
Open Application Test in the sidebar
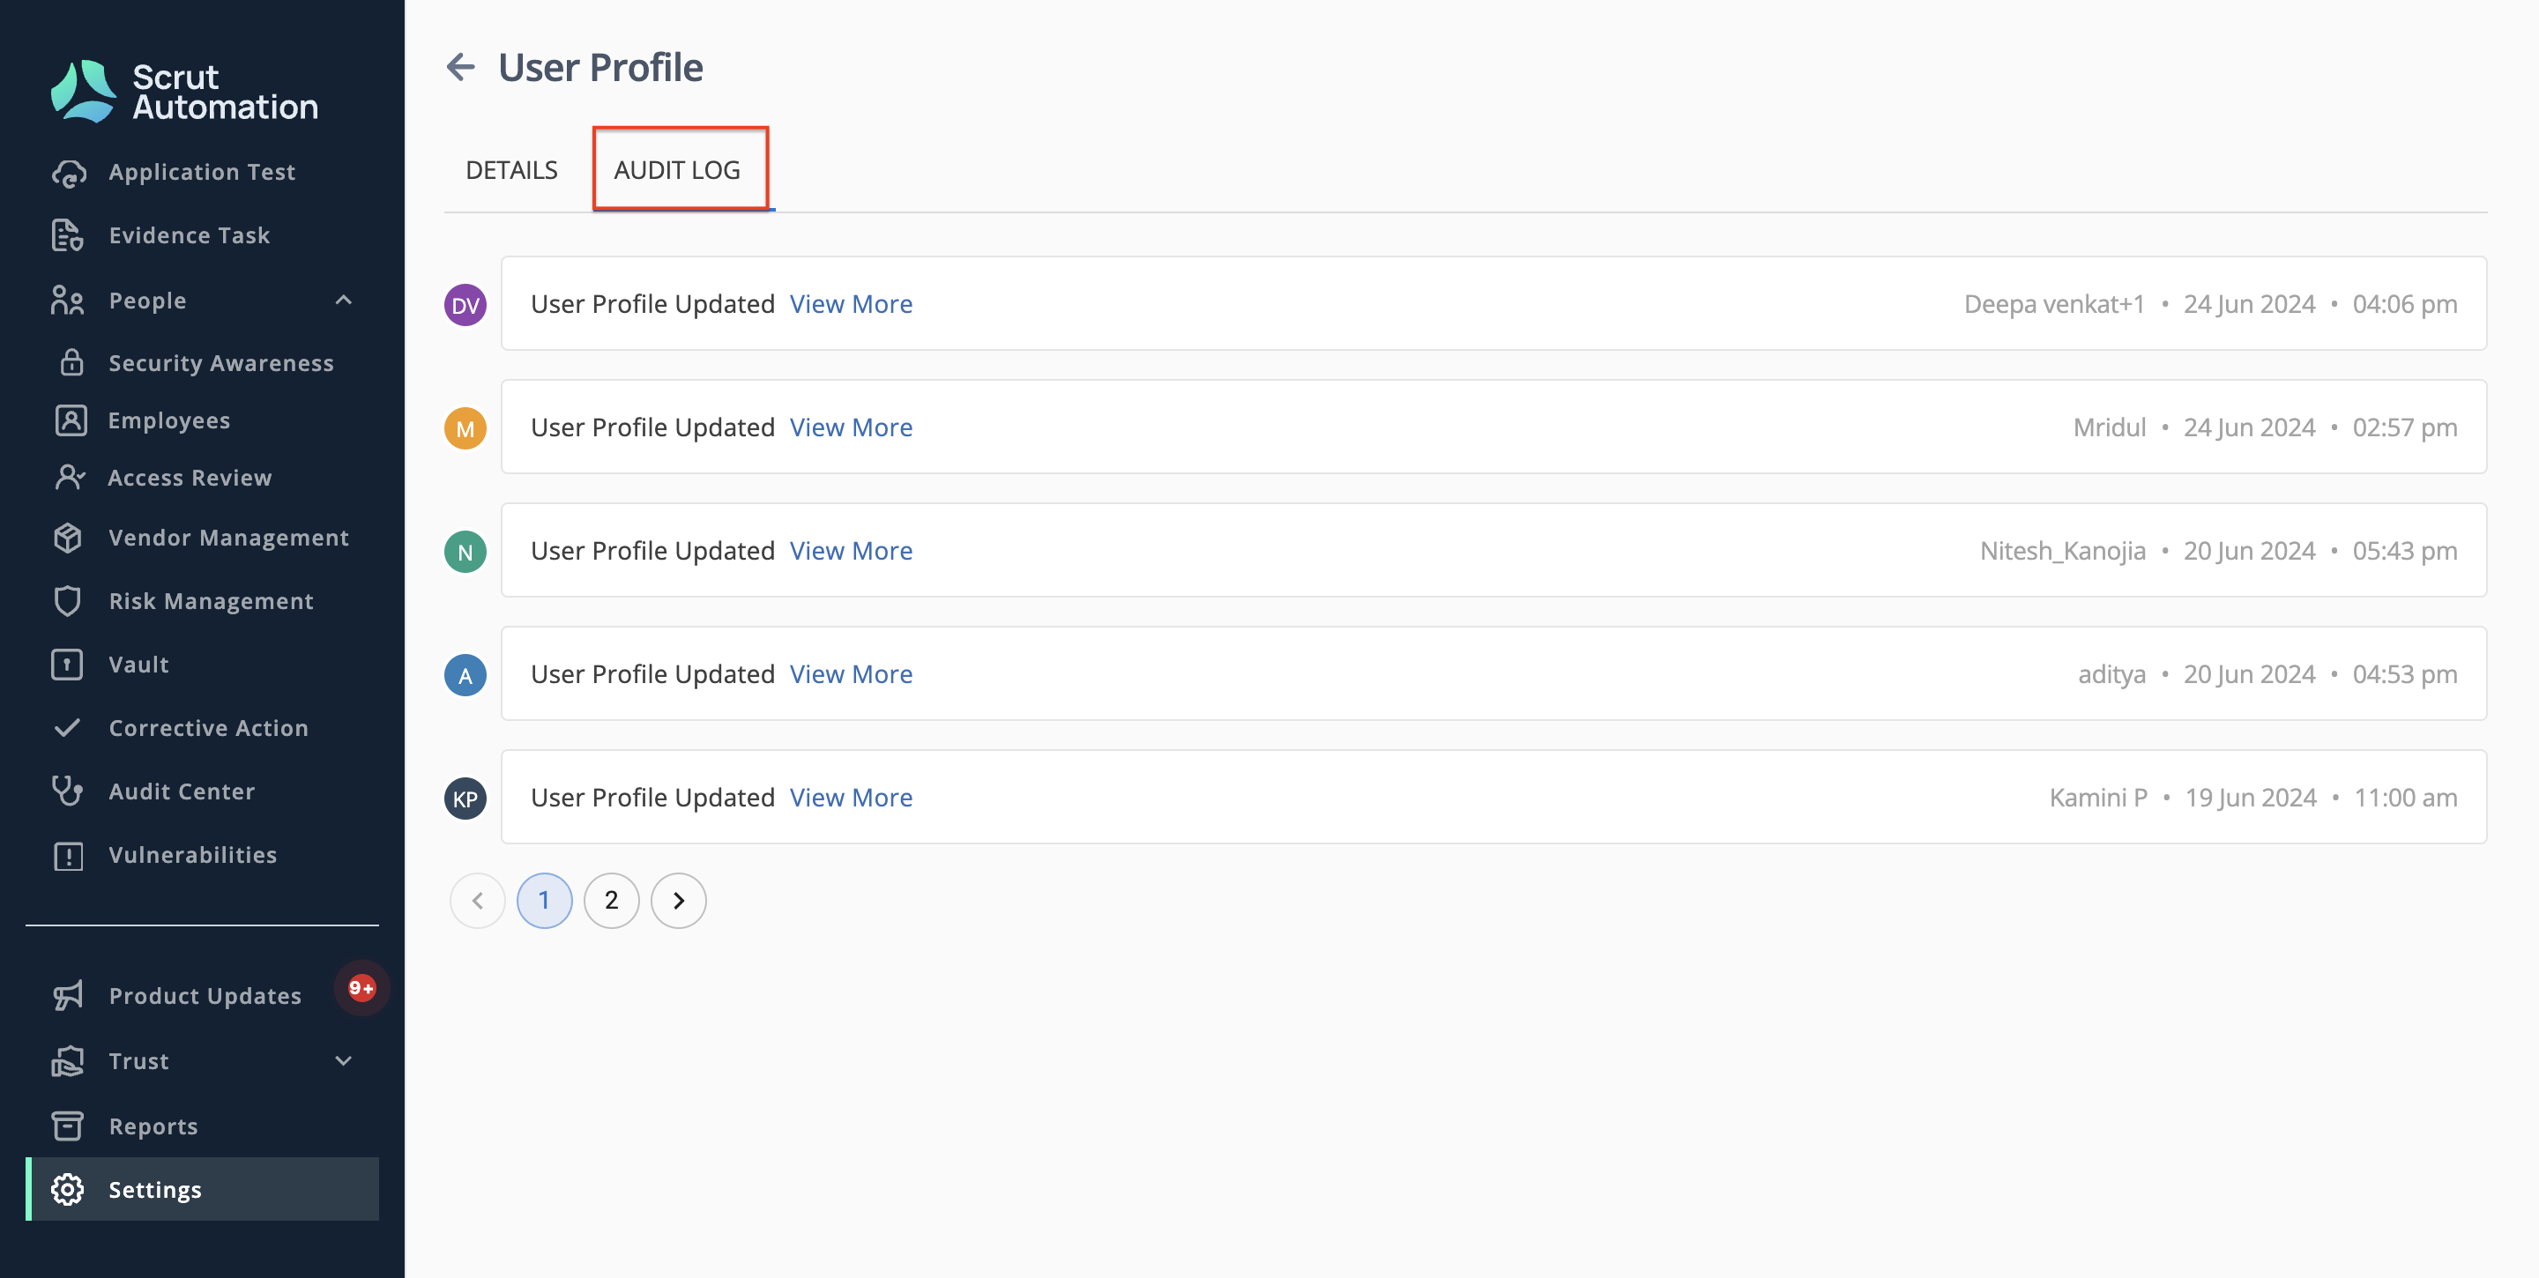coord(202,173)
